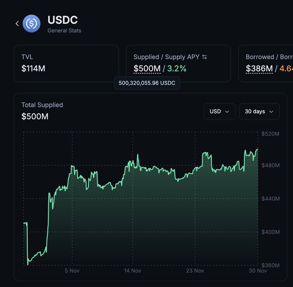
Task: Click the General Stats subtitle
Action: coord(64,31)
